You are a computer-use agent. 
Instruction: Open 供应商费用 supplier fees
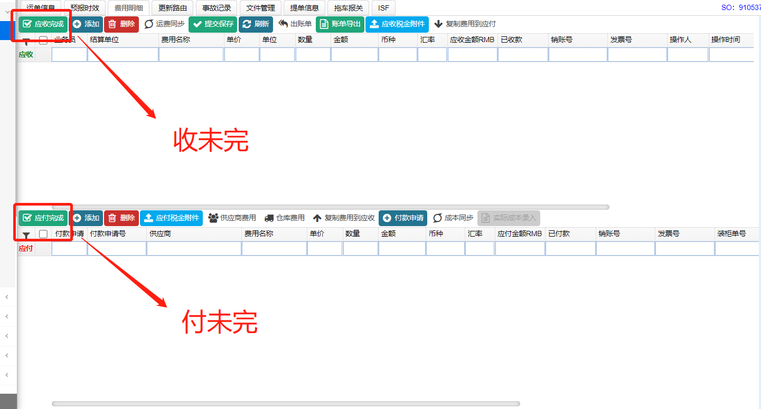pos(232,218)
